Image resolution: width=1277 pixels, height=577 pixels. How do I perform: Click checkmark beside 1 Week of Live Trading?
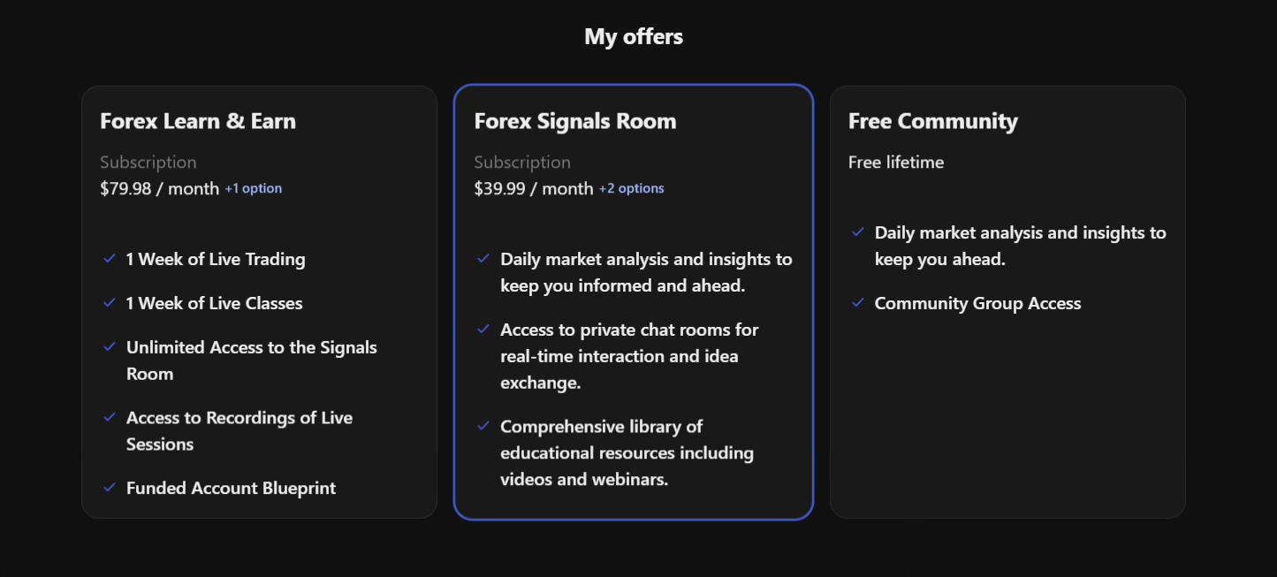point(110,259)
